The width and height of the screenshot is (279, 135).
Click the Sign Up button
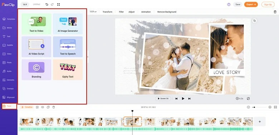(268, 4)
